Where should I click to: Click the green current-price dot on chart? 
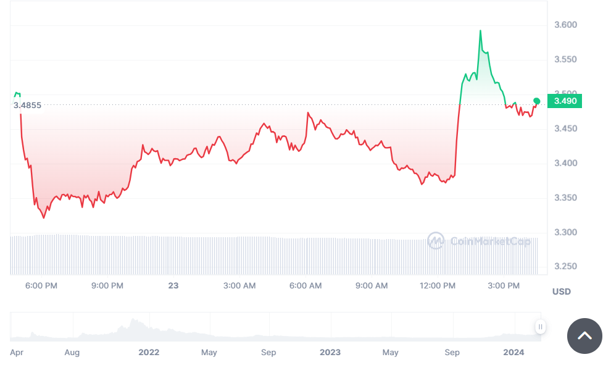[x=537, y=101]
